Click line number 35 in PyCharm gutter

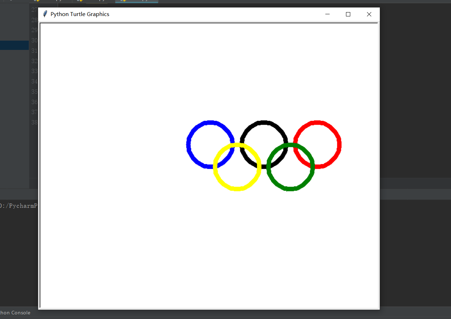35,92
